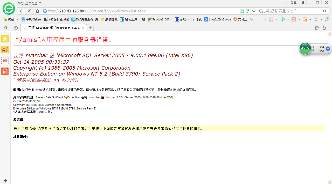
Task: Show more bookmarks with double chevron
Action: (251, 19)
